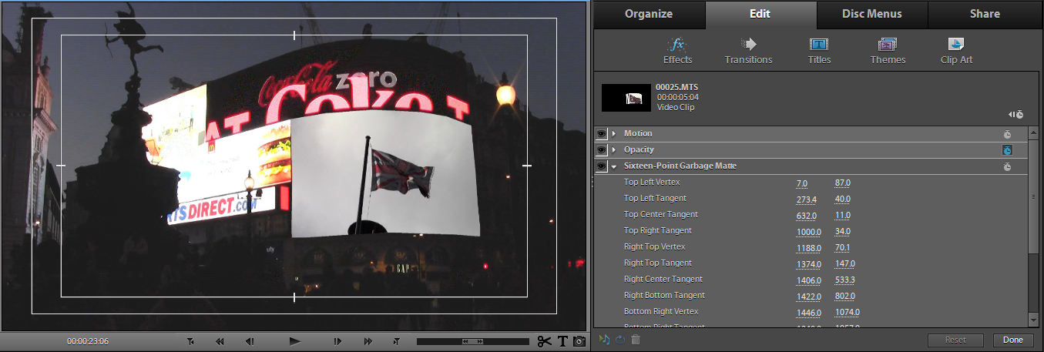The width and height of the screenshot is (1044, 352).
Task: Click the shuttle slider in monitor
Action: coord(473,341)
